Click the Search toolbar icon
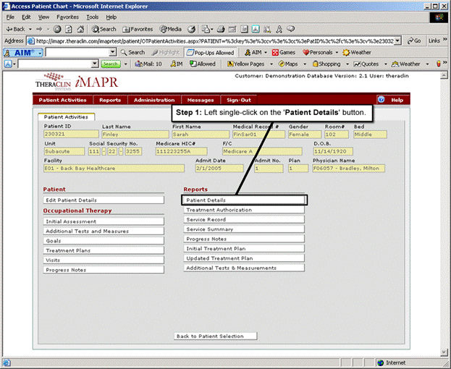Image resolution: width=451 pixels, height=369 pixels. [x=104, y=29]
